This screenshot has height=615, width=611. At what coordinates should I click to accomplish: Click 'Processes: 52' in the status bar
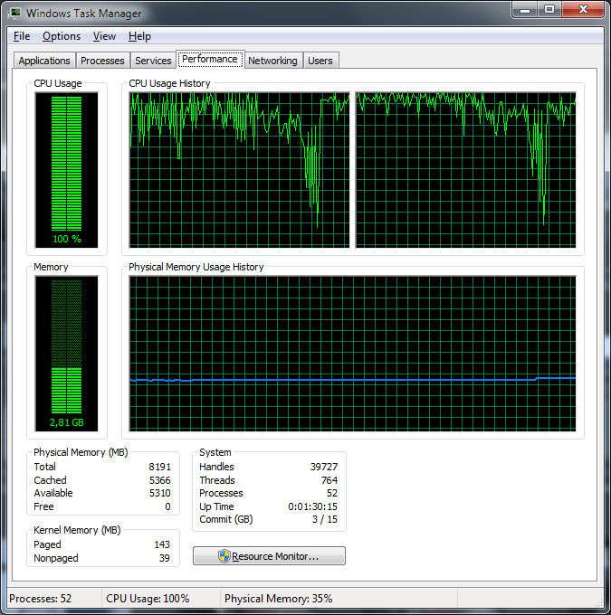(x=41, y=599)
